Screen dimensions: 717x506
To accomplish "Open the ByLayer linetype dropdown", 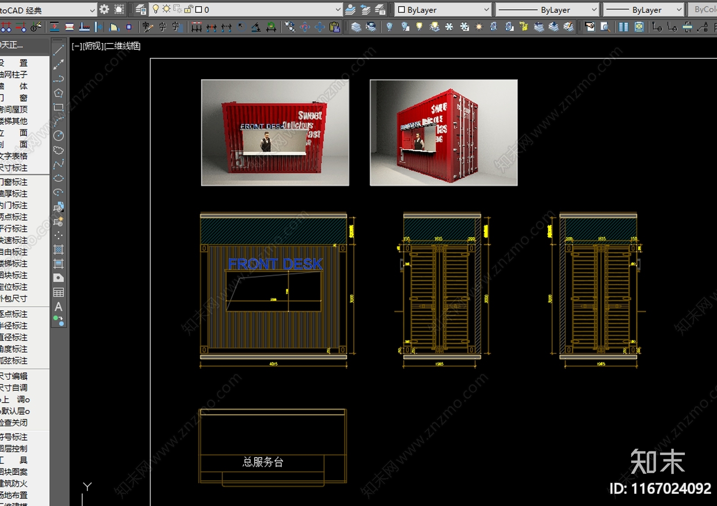I will point(594,9).
